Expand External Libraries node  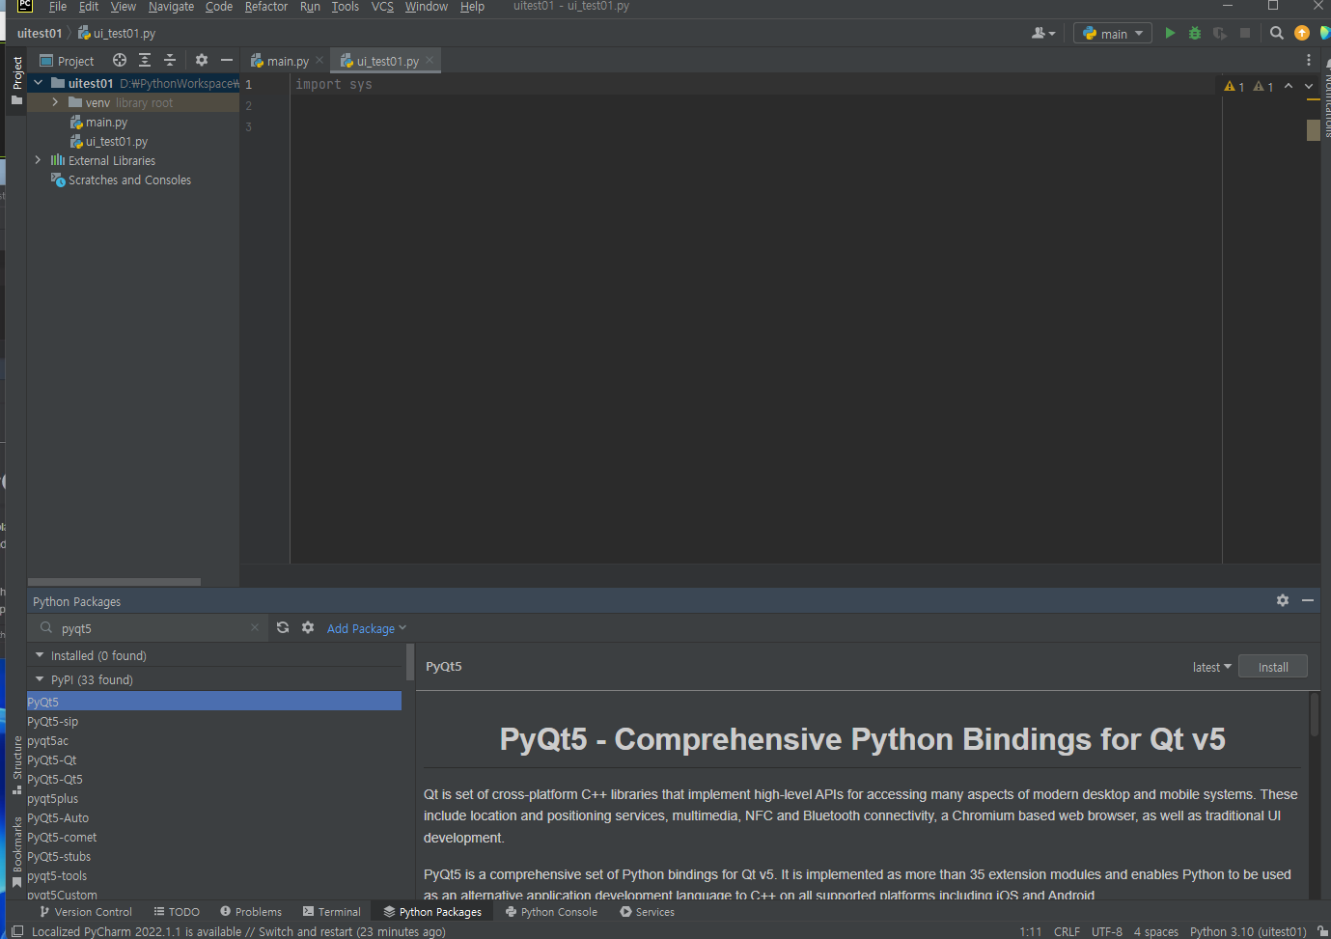click(x=38, y=160)
